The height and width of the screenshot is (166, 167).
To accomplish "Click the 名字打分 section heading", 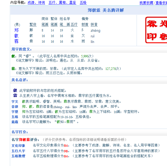I will [19, 132].
